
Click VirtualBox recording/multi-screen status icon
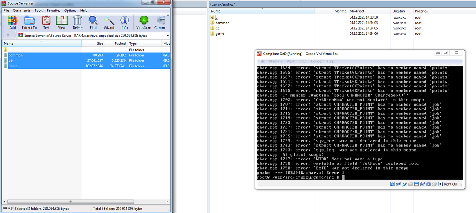[x=422, y=184]
